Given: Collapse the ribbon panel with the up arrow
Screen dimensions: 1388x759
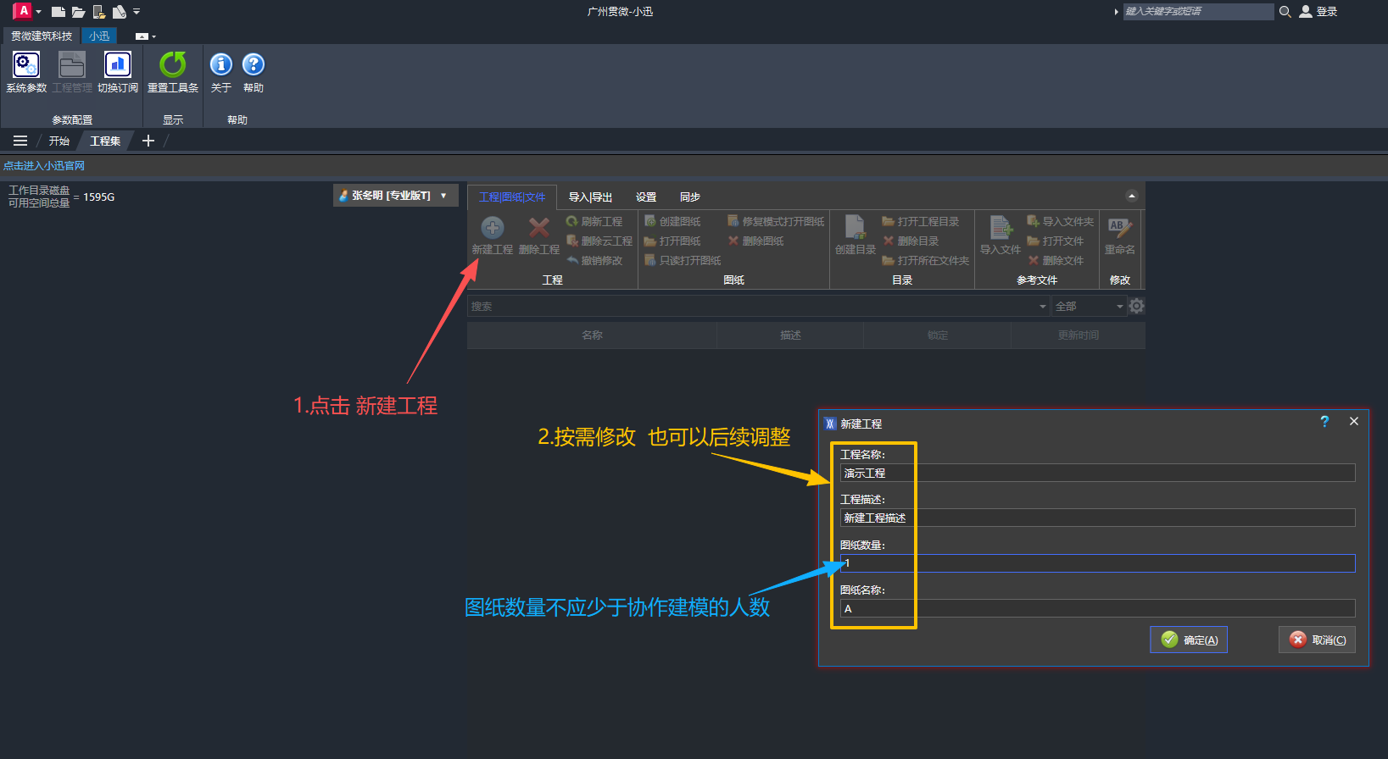Looking at the screenshot, I should [1131, 196].
